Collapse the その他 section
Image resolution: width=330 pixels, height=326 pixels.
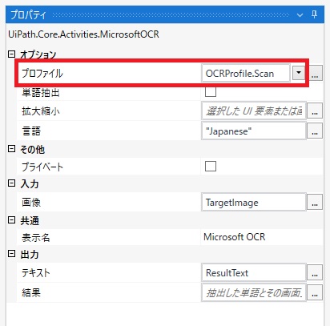coord(11,149)
